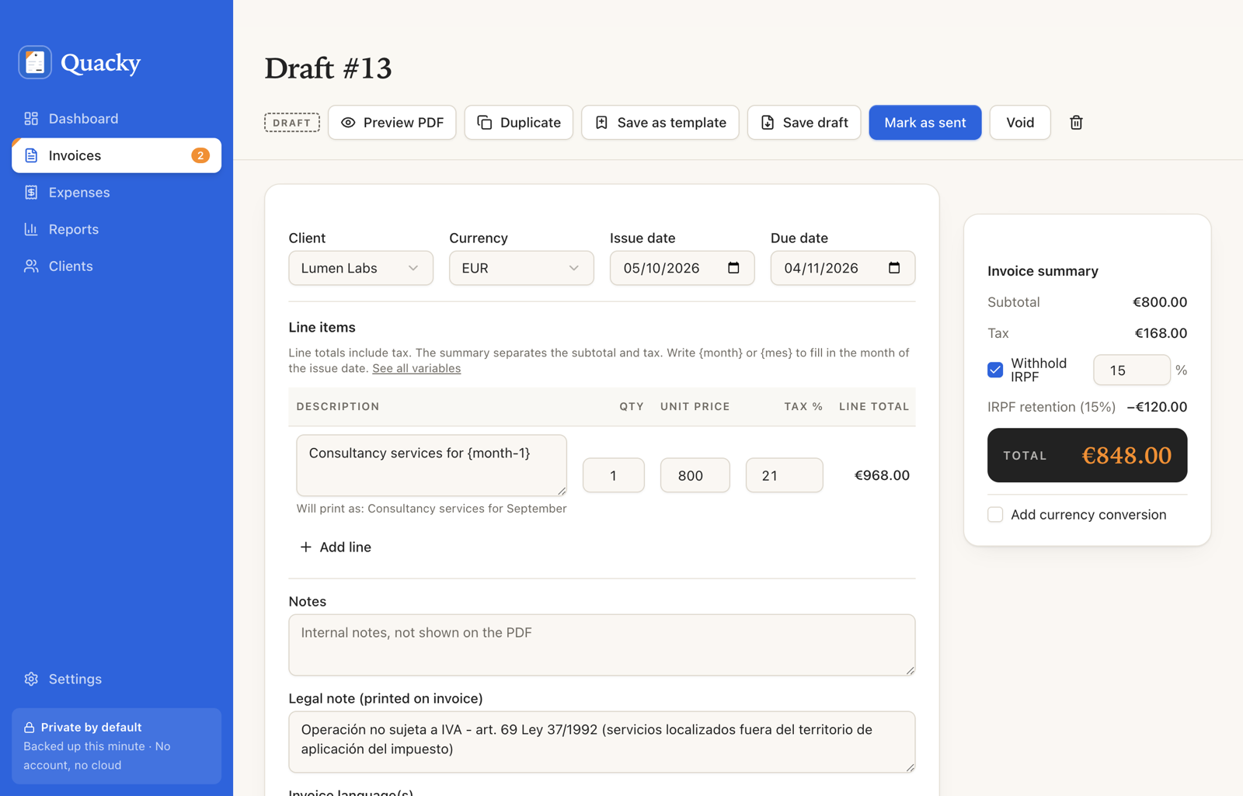Image resolution: width=1243 pixels, height=796 pixels.
Task: Click the Notes text area
Action: (x=602, y=645)
